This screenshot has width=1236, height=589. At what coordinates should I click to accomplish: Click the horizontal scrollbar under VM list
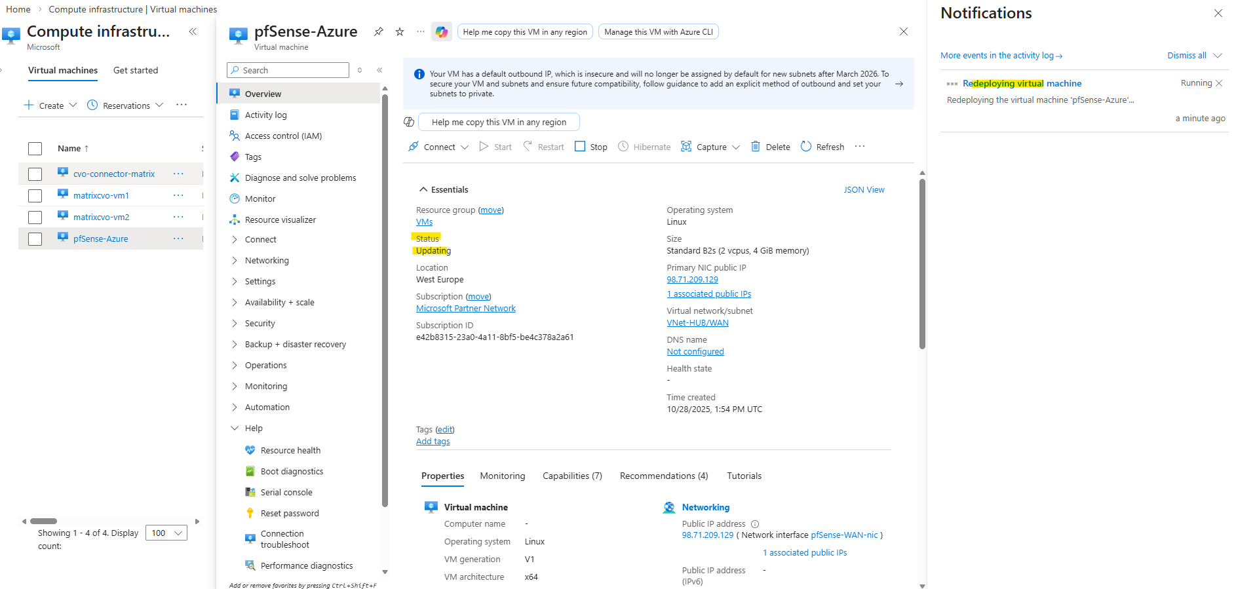point(44,522)
